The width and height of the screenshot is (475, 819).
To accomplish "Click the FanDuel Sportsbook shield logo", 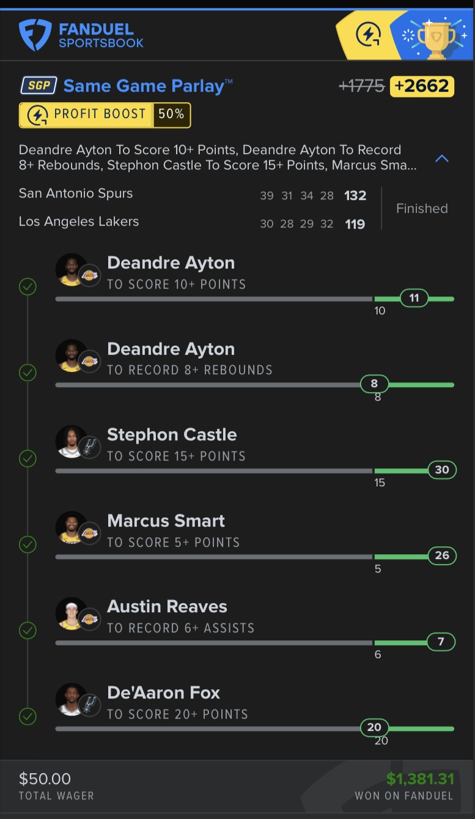I will [x=34, y=35].
